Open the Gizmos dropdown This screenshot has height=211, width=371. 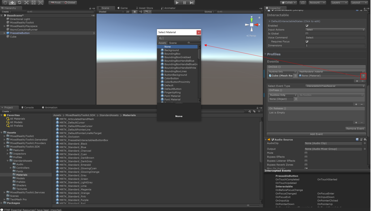pos(209,12)
